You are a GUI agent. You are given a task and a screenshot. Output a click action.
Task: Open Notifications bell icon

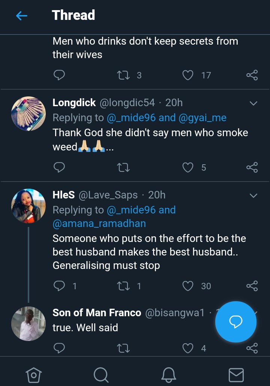click(169, 374)
